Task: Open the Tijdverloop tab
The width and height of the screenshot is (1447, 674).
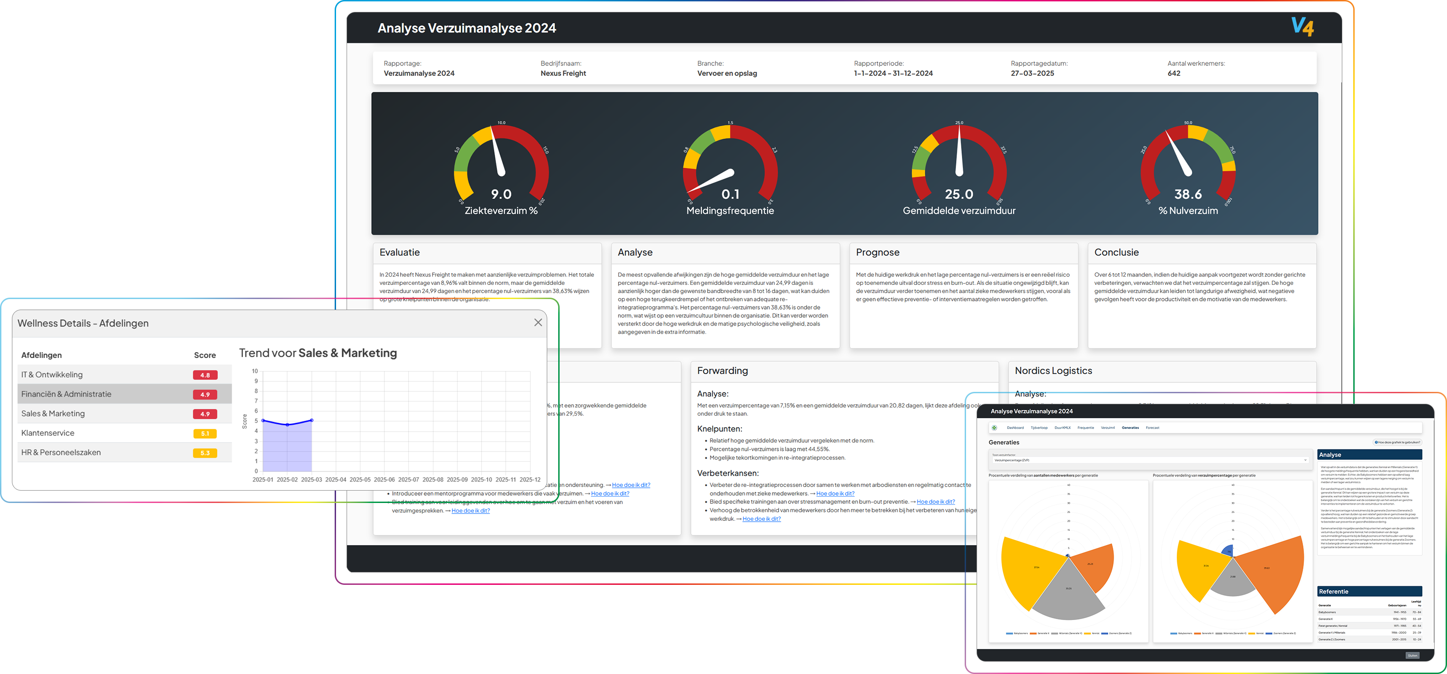Action: pyautogui.click(x=1039, y=428)
